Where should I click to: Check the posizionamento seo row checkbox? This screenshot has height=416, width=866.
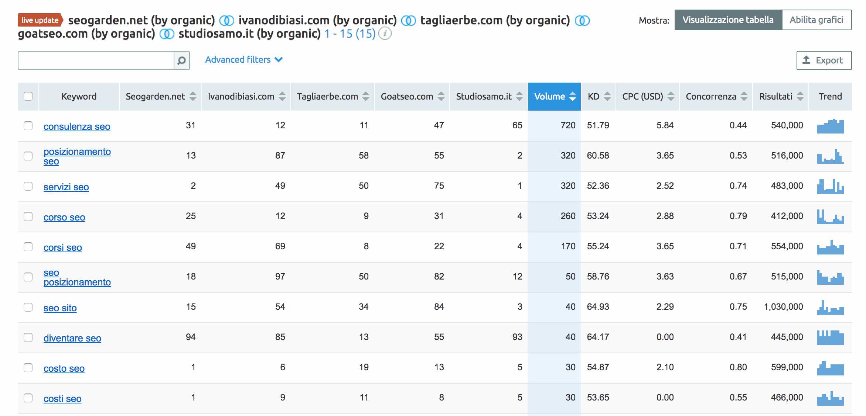[x=28, y=156]
